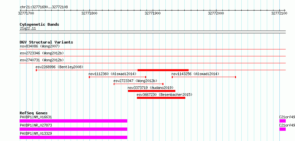Select variant nsv834086 (Wong2007) label
The width and height of the screenshot is (295, 141).
40,46
